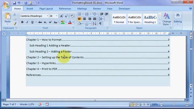Follow the Chapter 3 – Hyperlinks entry

pos(98,63)
